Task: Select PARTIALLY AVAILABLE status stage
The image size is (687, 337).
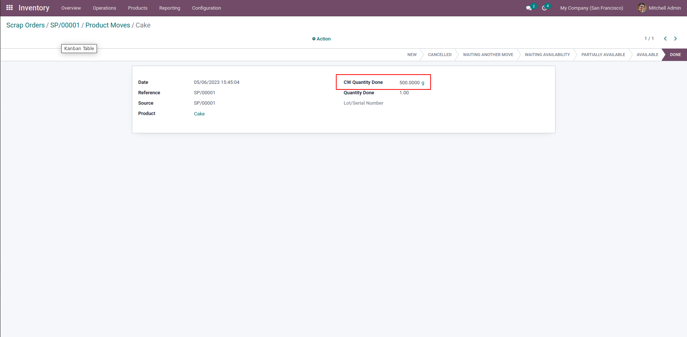Action: 603,55
